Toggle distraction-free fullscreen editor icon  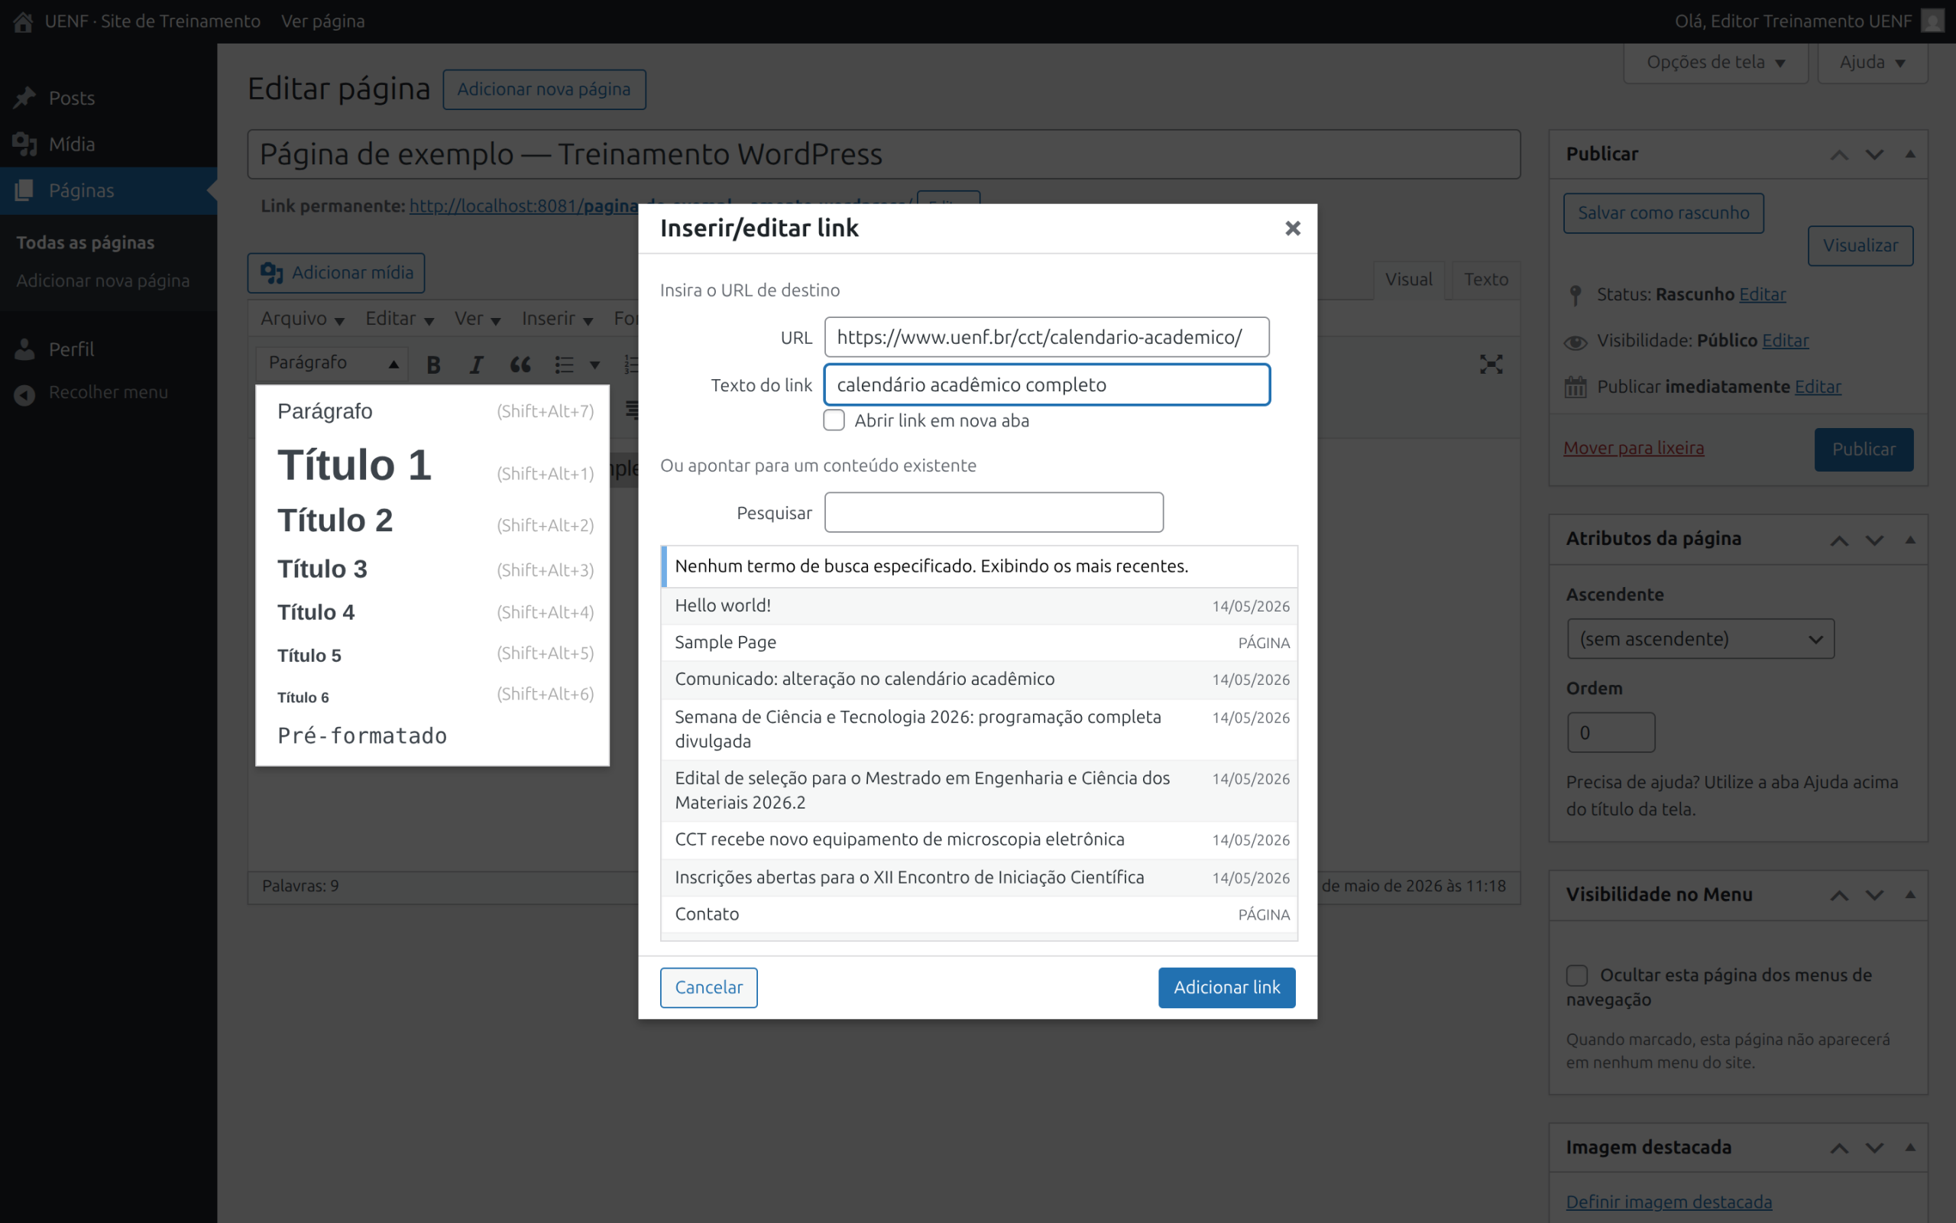click(1491, 364)
